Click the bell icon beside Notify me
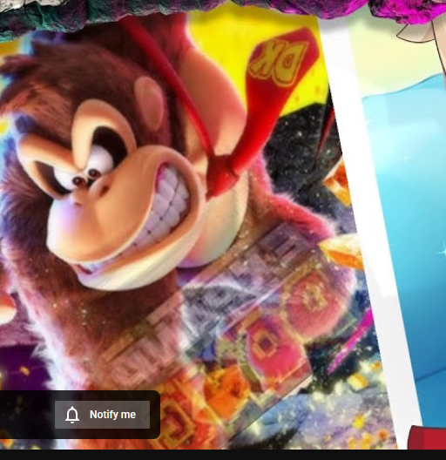The image size is (446, 460). (x=72, y=415)
